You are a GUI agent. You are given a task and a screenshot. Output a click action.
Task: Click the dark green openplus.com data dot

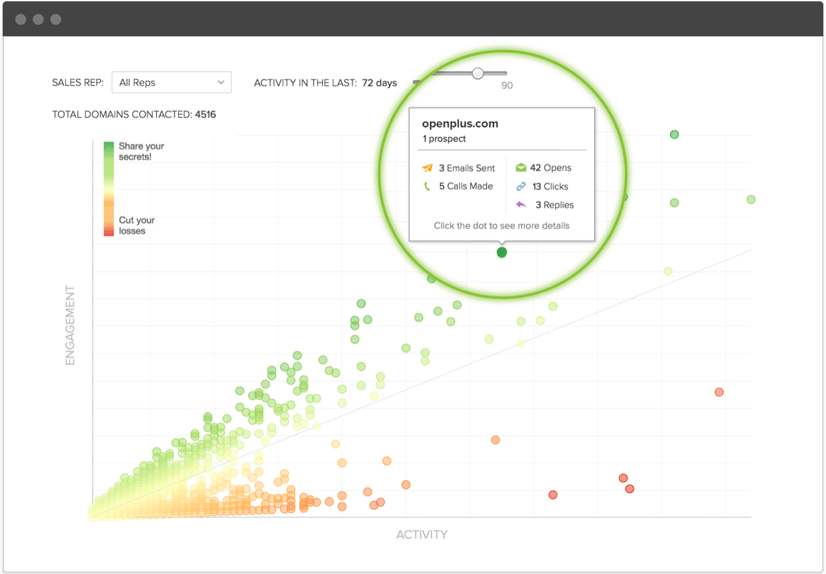502,252
